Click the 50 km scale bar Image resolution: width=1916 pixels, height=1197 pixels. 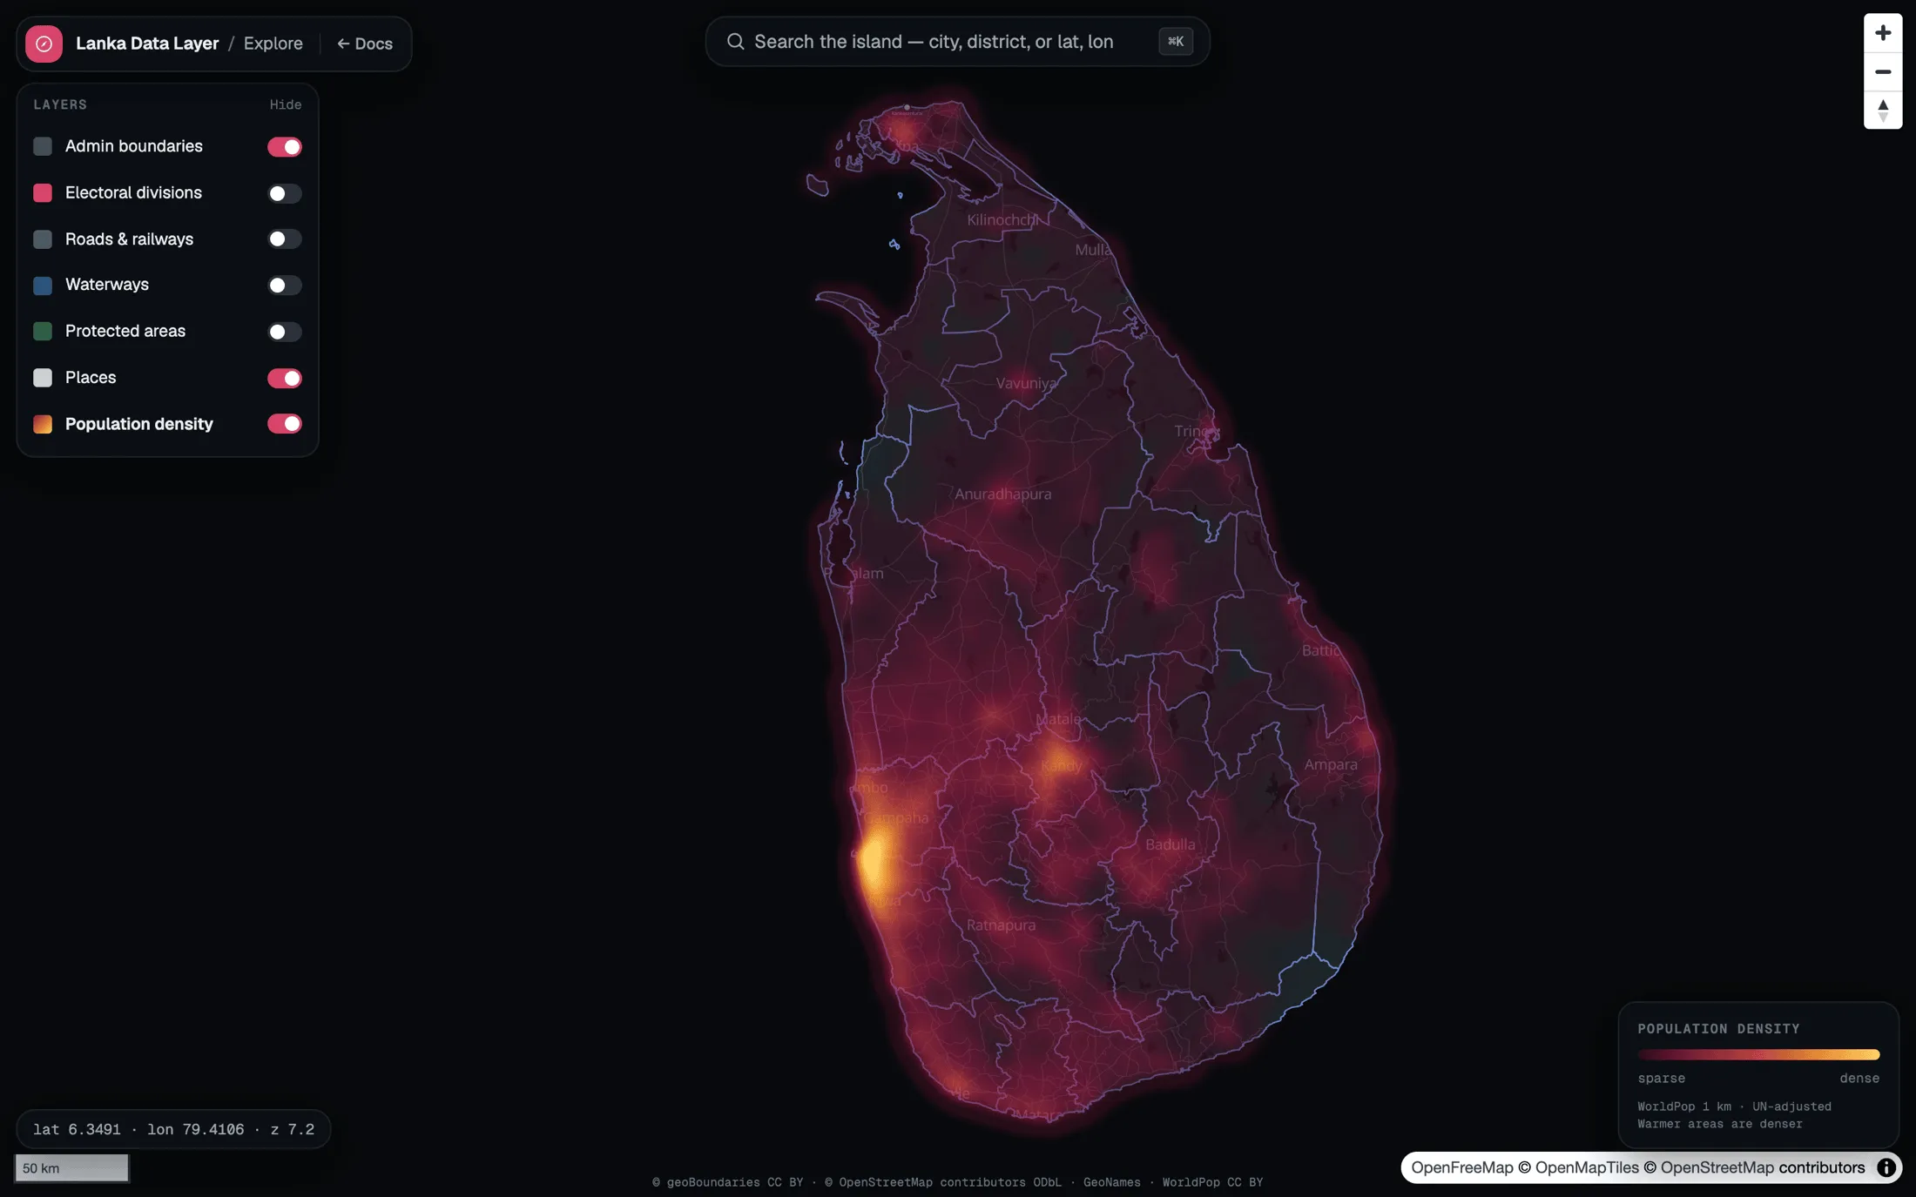point(71,1168)
